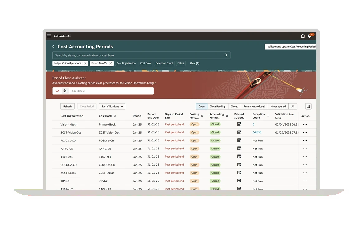Show the All periods tab

(x=293, y=106)
